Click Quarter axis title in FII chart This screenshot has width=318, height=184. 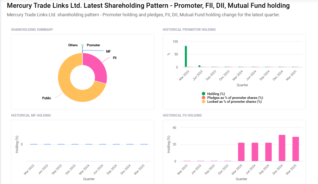pyautogui.click(x=241, y=179)
